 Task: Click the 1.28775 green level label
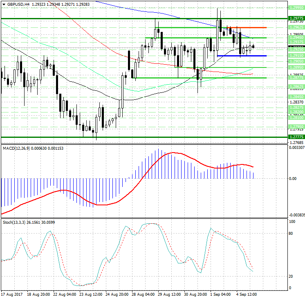pyautogui.click(x=296, y=77)
